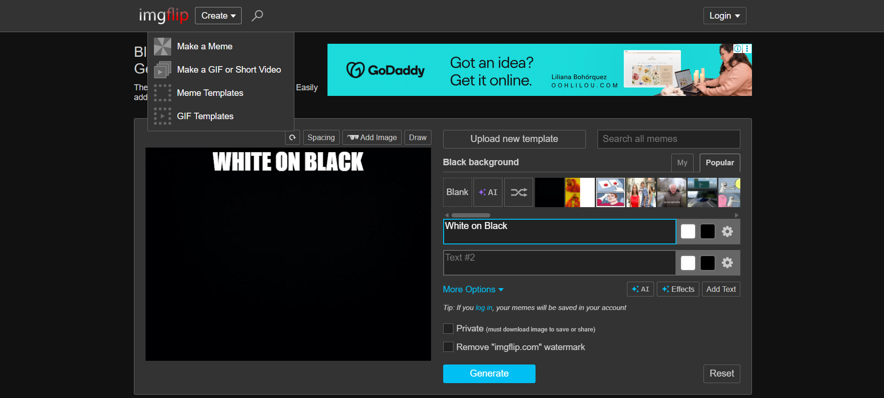The width and height of the screenshot is (884, 398).
Task: Click the ad info icon on GoDaddy banner
Action: point(738,49)
